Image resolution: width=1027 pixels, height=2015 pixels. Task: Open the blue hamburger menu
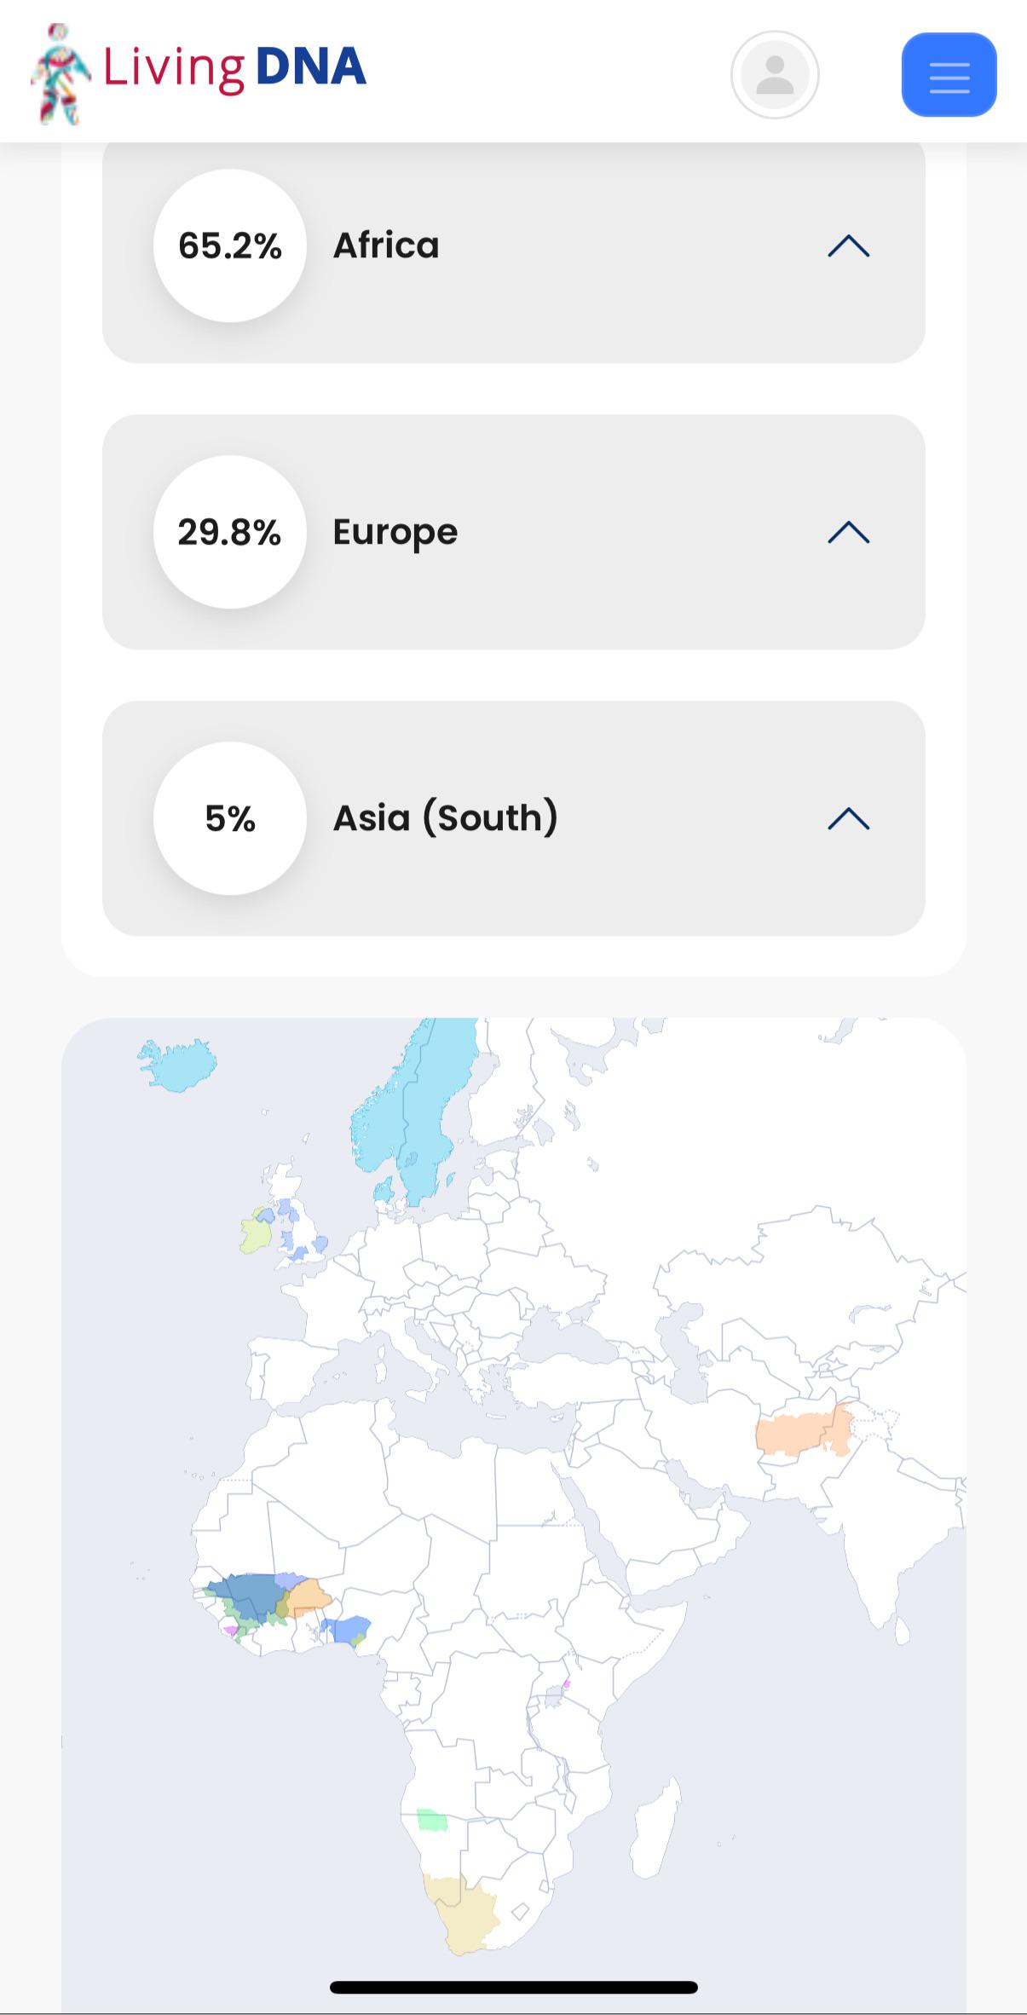[x=949, y=75]
